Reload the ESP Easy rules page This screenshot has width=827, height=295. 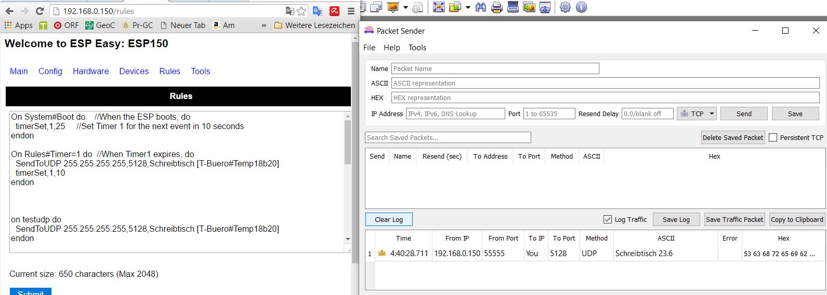point(40,11)
